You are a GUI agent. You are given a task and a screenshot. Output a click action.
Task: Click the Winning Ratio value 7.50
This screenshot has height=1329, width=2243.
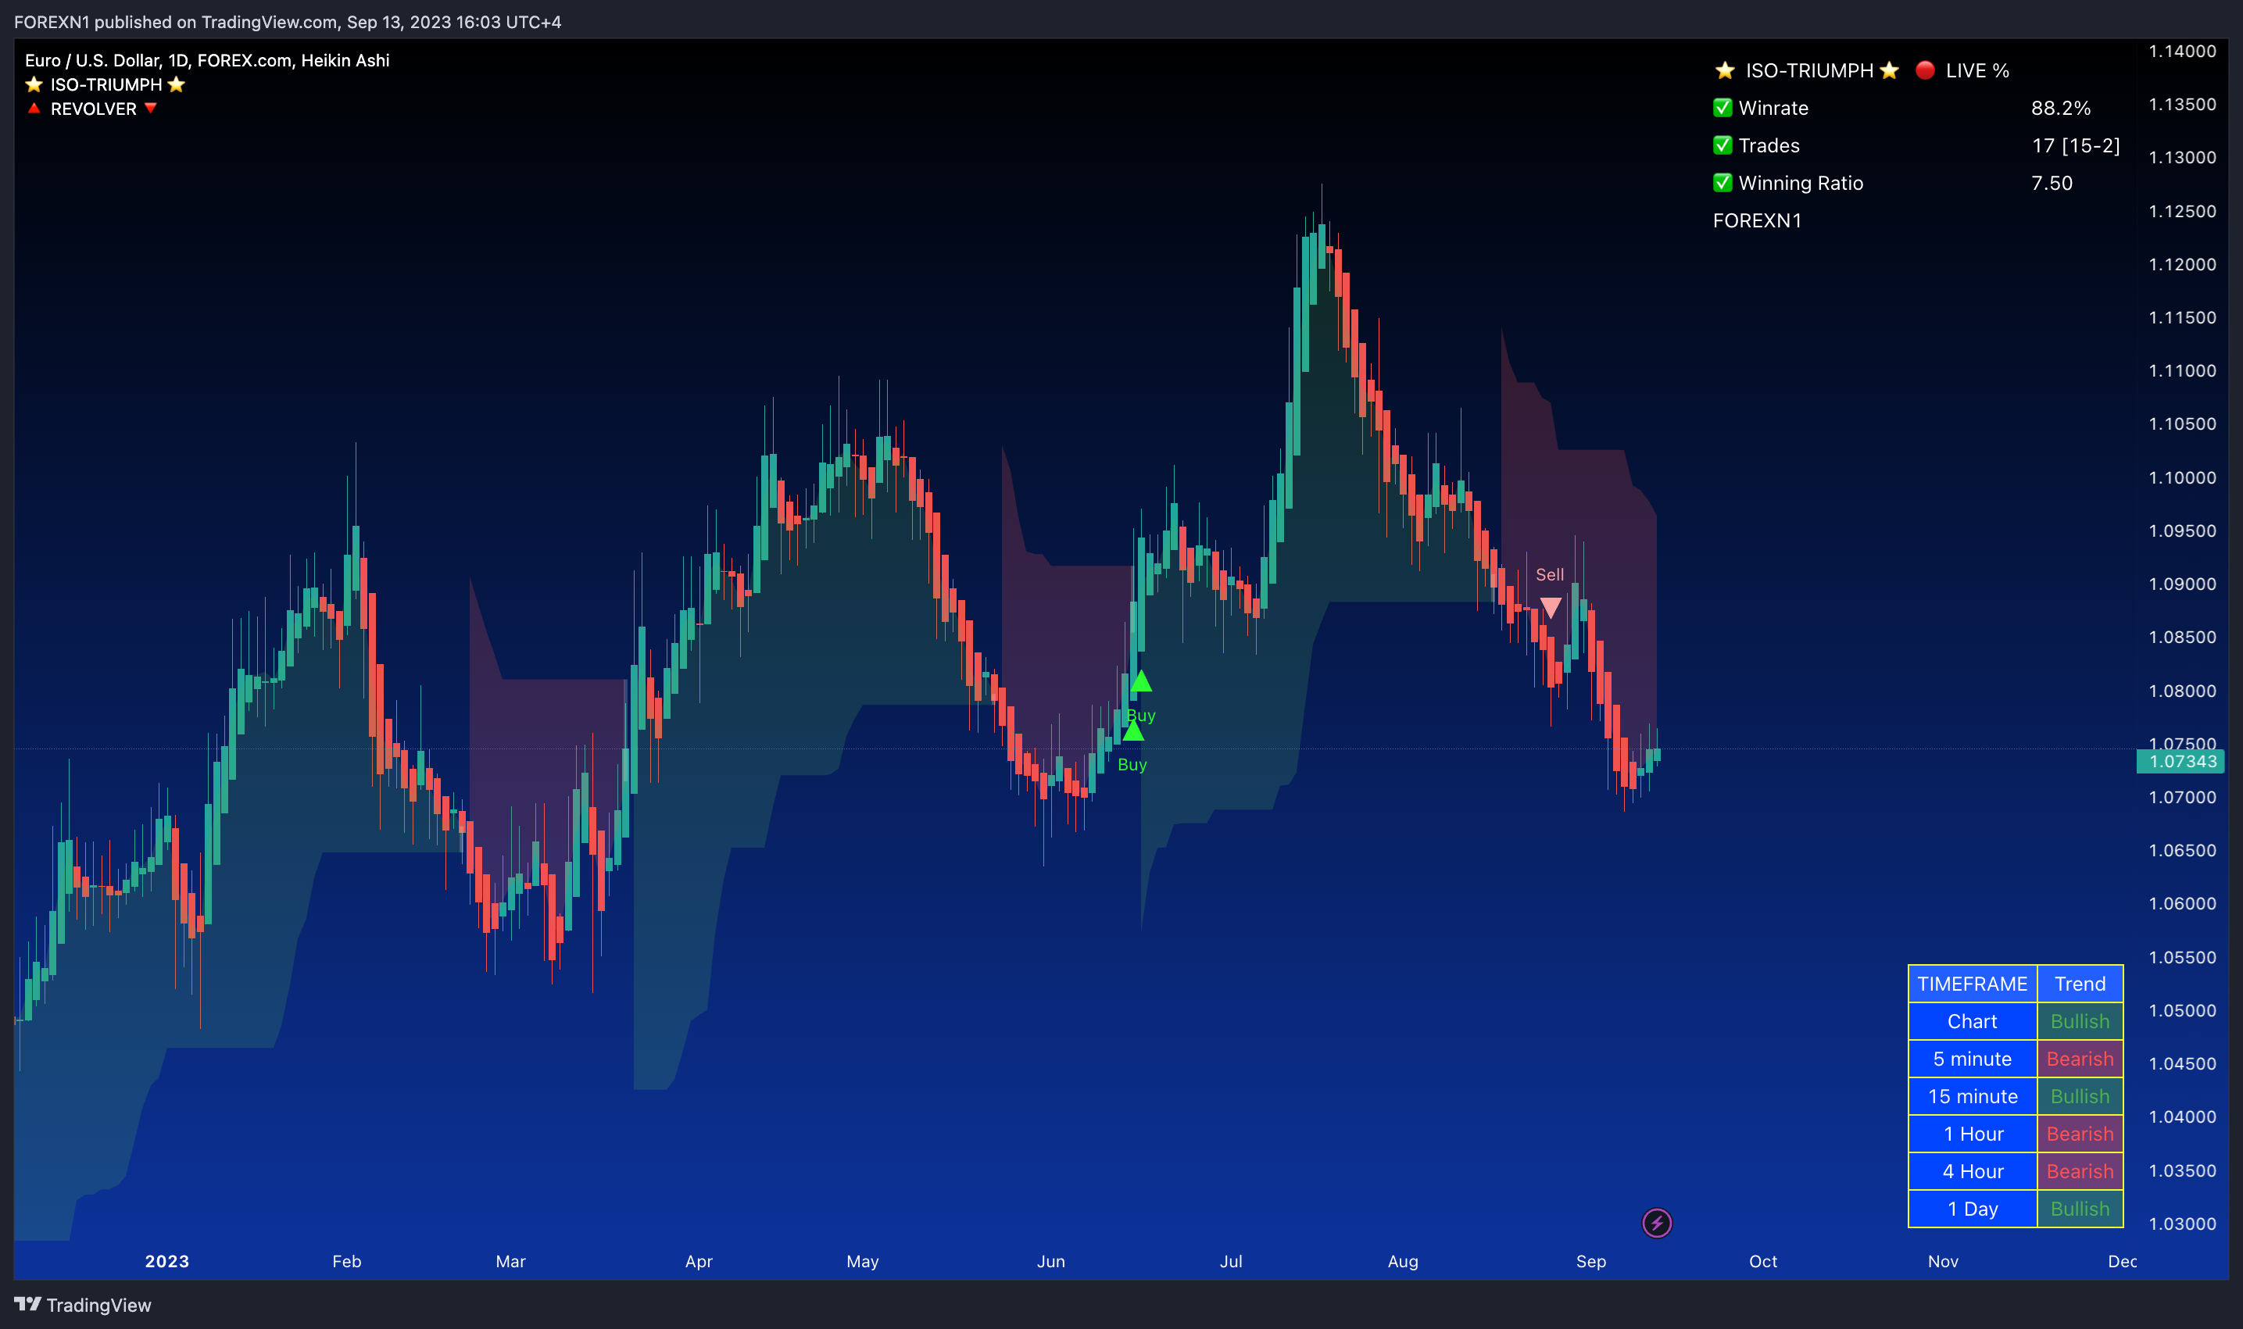2052,183
